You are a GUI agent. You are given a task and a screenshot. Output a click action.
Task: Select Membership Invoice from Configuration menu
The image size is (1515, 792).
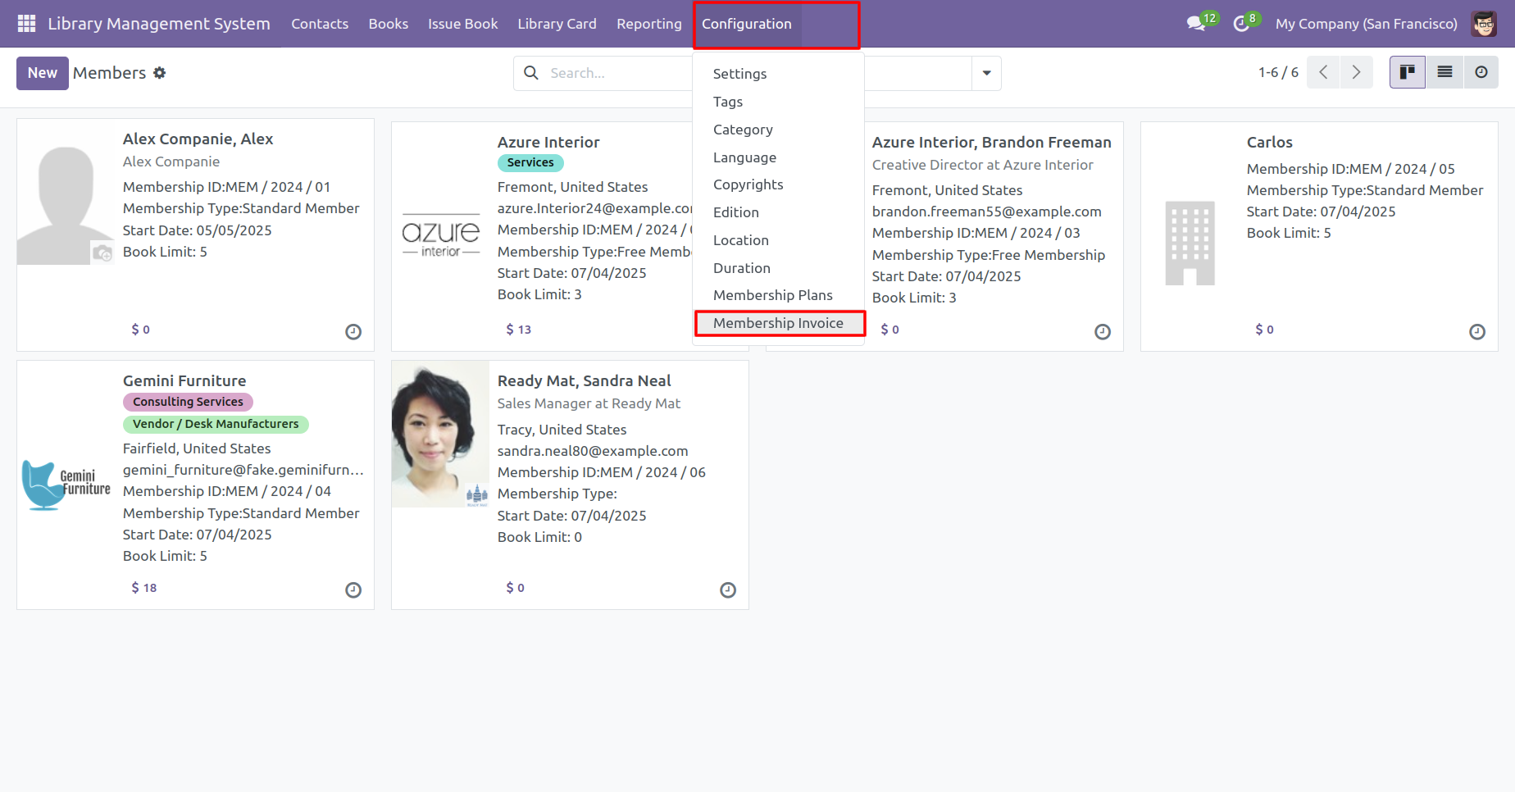click(x=778, y=323)
